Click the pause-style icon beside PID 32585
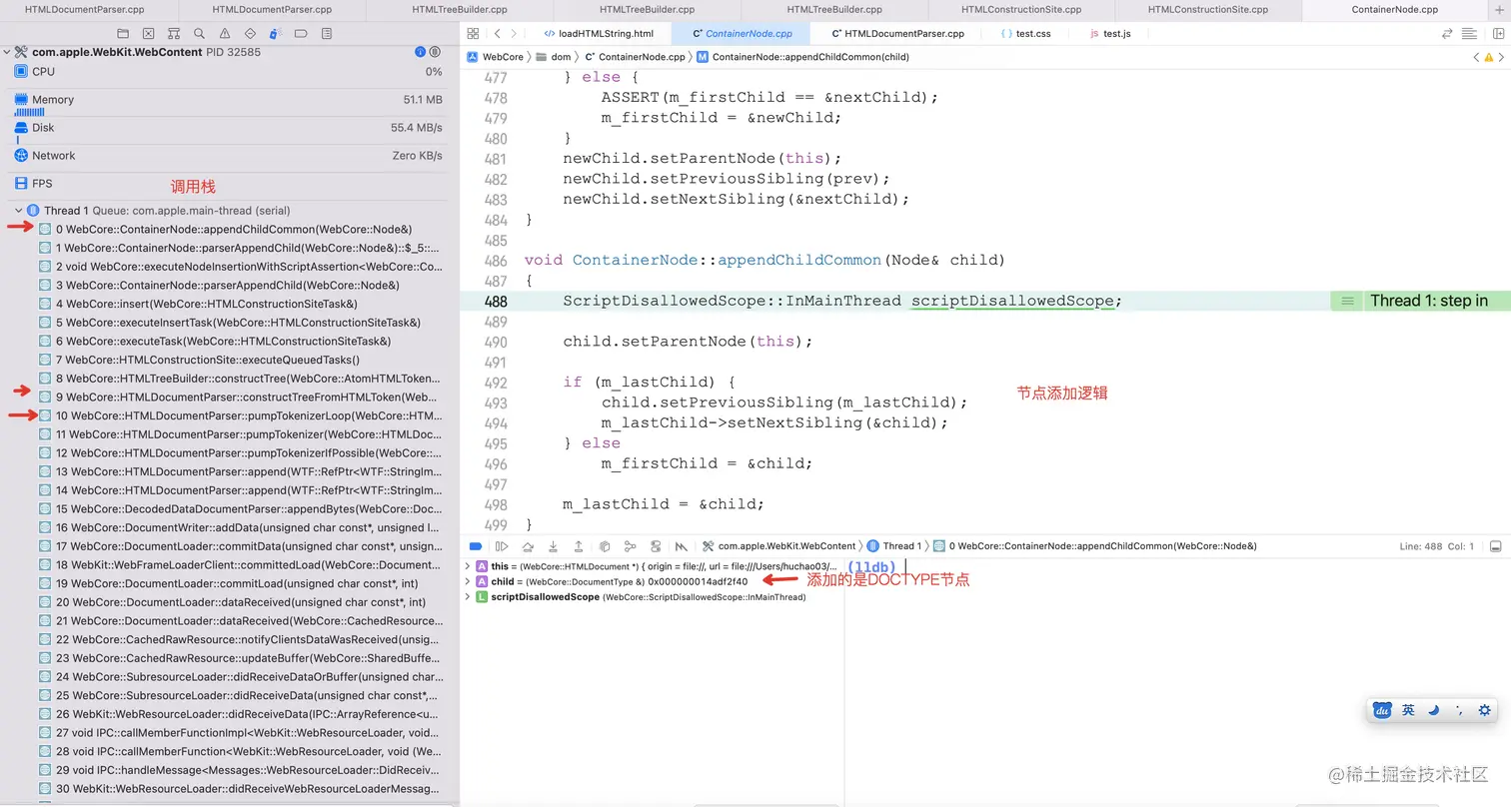Image resolution: width=1511 pixels, height=807 pixels. click(436, 52)
